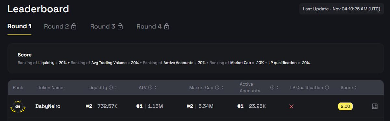Viewport: 390px width, 121px height.
Task: Sort the table by Liquidity arrows
Action: click(x=116, y=88)
